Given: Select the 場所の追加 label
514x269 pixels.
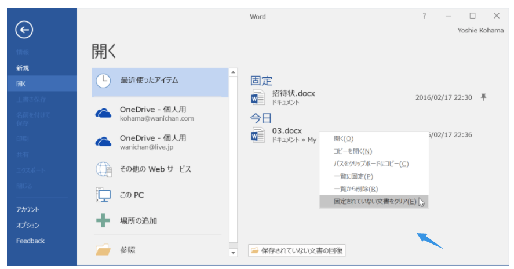Looking at the screenshot, I should click(x=138, y=221).
